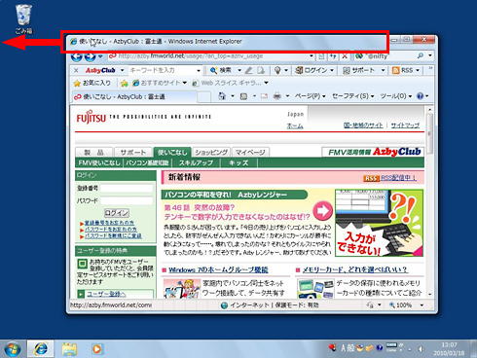Viewport: 477px width, 358px height.
Task: Open the RSS toolbar button
Action: pyautogui.click(x=403, y=70)
